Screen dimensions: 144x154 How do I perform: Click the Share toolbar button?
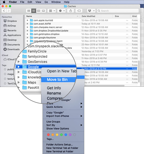pyautogui.click(x=71, y=11)
